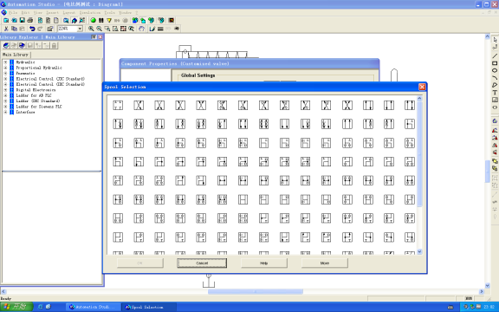Image resolution: width=499 pixels, height=312 pixels.
Task: Expand the Proportional Hydraulic library node
Action: coord(5,68)
